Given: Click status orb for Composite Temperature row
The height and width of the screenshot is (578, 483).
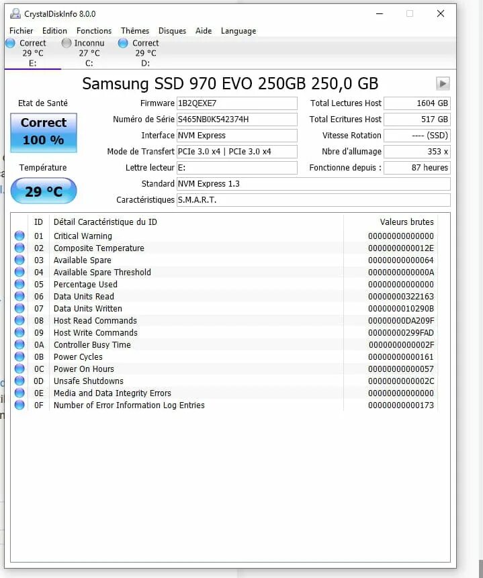Looking at the screenshot, I should (19, 248).
